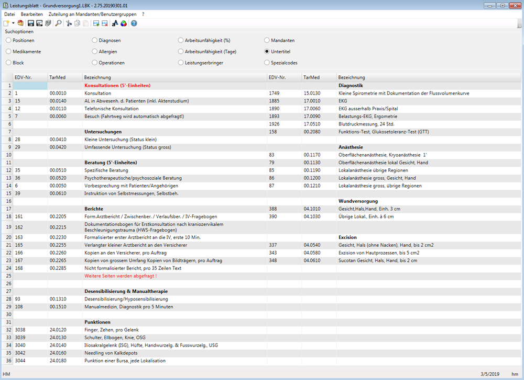This screenshot has height=380, width=524.
Task: Click the TarMed code 17.0060 cell
Action: 319,109
